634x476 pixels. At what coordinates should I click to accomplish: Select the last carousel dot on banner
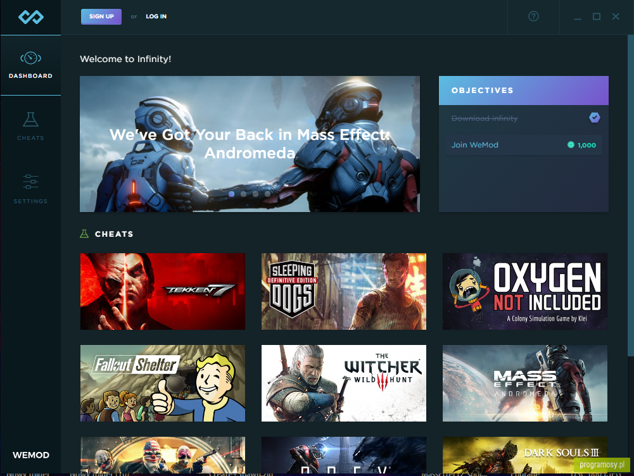[x=268, y=194]
